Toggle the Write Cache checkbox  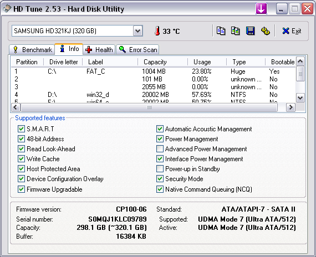[x=21, y=159]
